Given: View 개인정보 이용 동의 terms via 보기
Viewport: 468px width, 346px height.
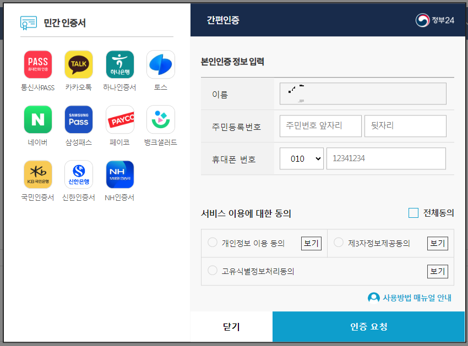Looking at the screenshot, I should pos(311,243).
